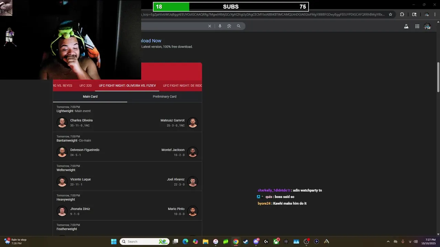
Task: Click Joel Alvarez's name
Action: [176, 179]
